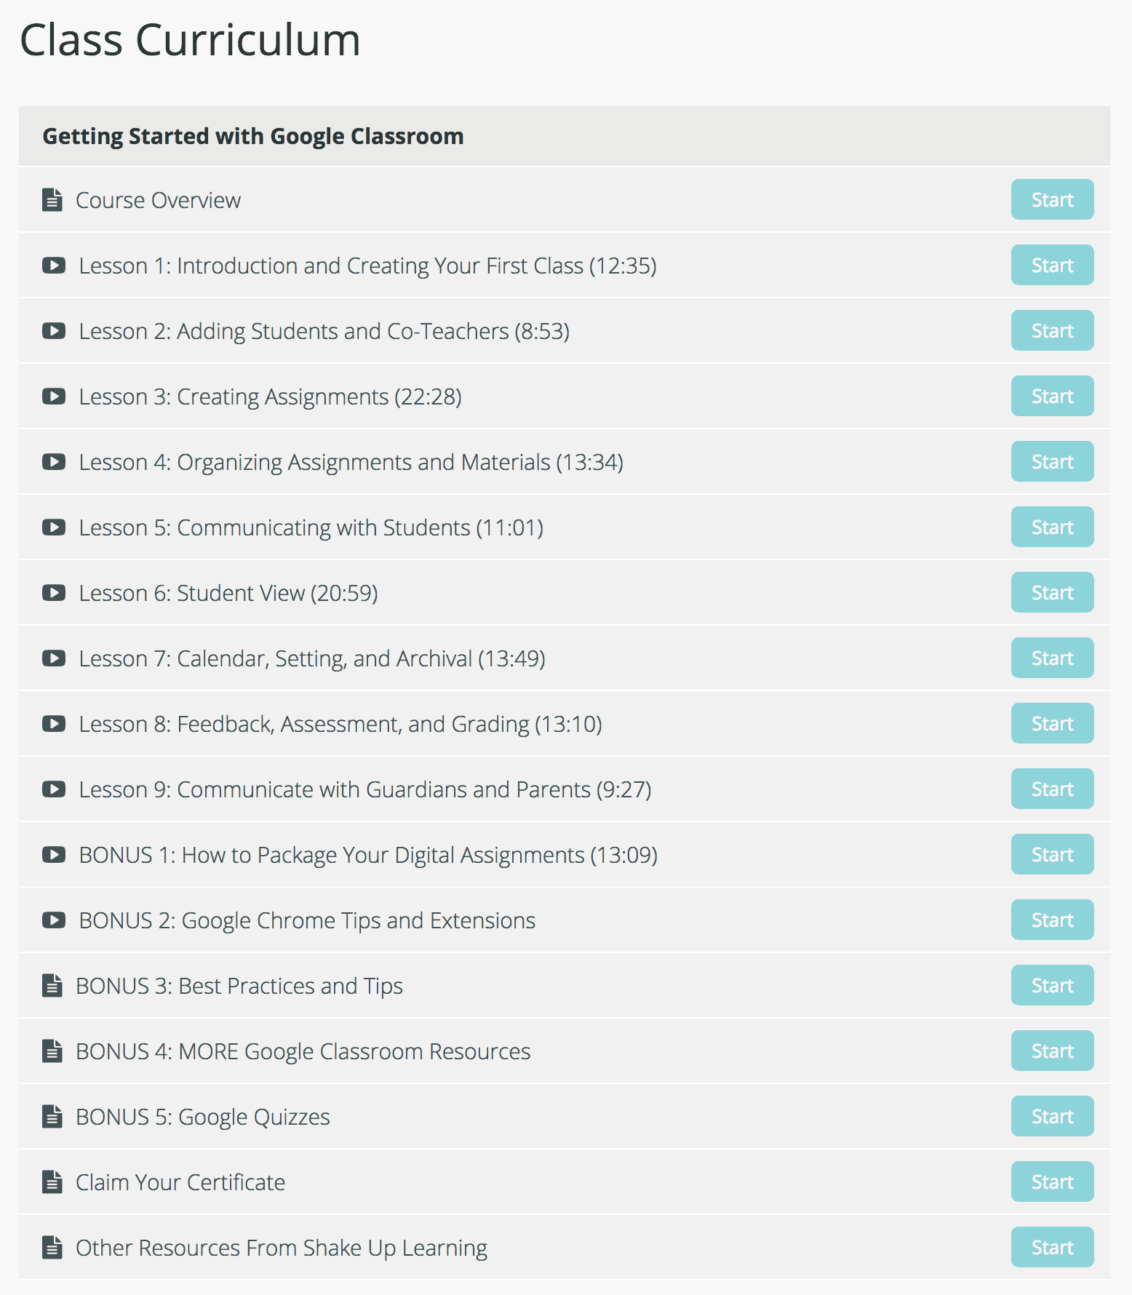
Task: Open Lesson 7: Calendar, Setting, and Archival title
Action: click(x=311, y=659)
